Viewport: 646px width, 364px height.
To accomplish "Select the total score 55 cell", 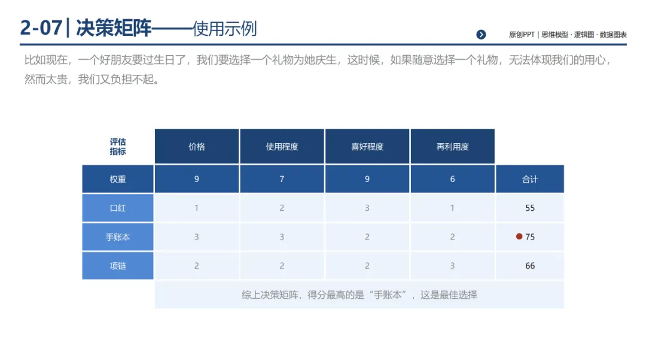I will [530, 208].
